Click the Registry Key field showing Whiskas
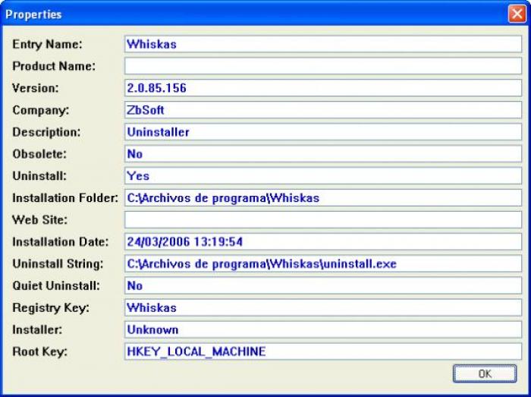Image resolution: width=531 pixels, height=397 pixels. [322, 307]
